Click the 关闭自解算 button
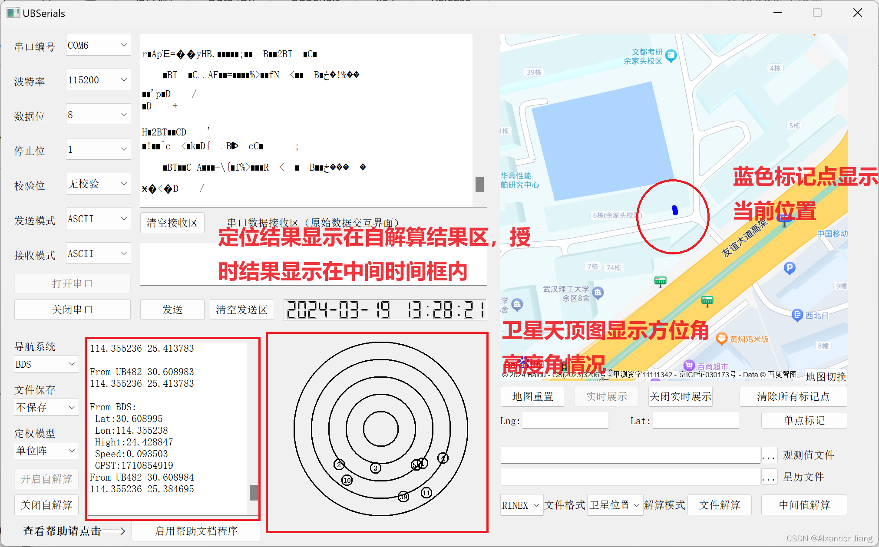879x547 pixels. pyautogui.click(x=46, y=505)
